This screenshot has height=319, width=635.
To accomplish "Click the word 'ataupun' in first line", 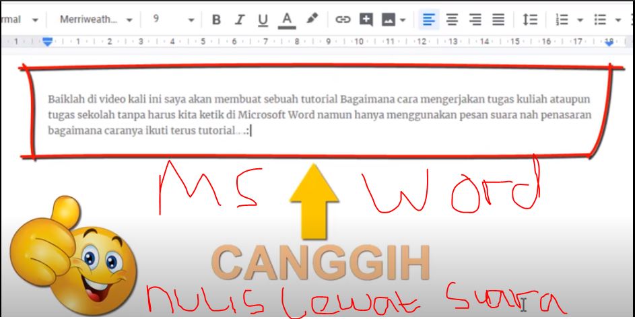I will click(x=570, y=100).
